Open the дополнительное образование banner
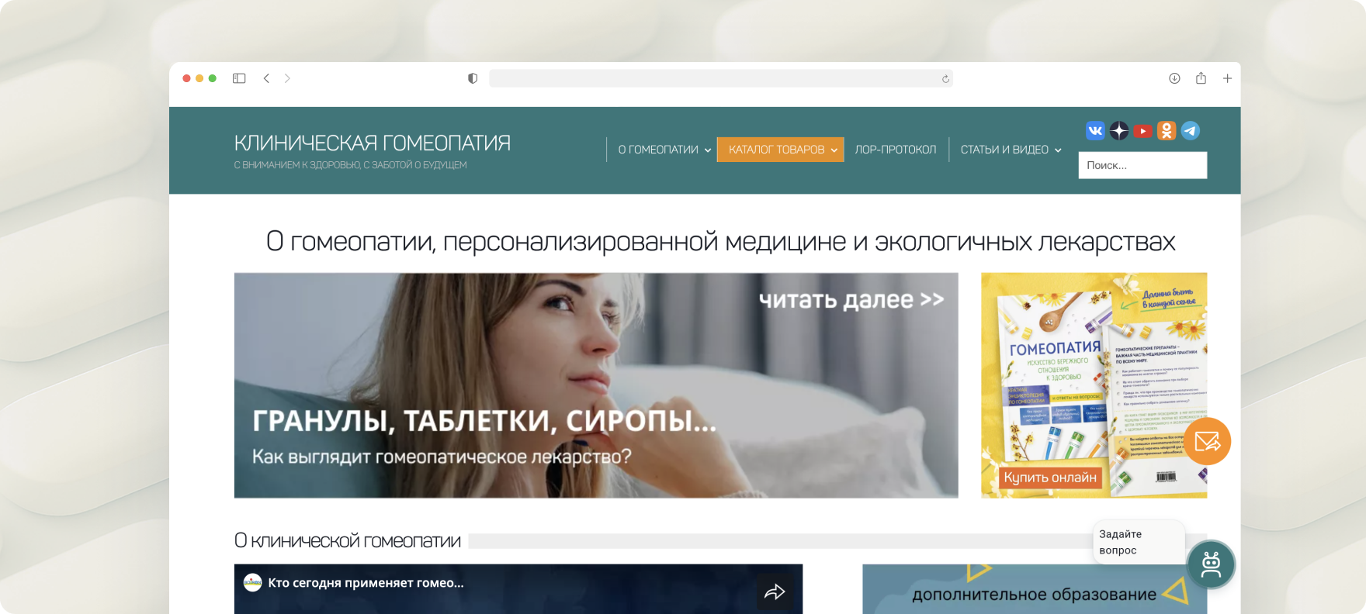This screenshot has height=614, width=1366. pyautogui.click(x=1034, y=593)
